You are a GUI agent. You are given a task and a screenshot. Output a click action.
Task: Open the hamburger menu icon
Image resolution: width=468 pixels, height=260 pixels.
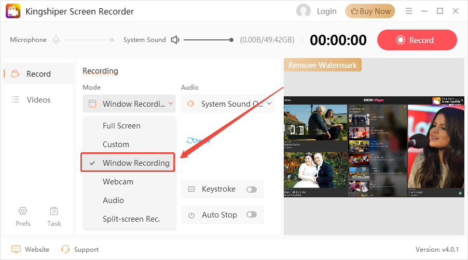[x=409, y=11]
